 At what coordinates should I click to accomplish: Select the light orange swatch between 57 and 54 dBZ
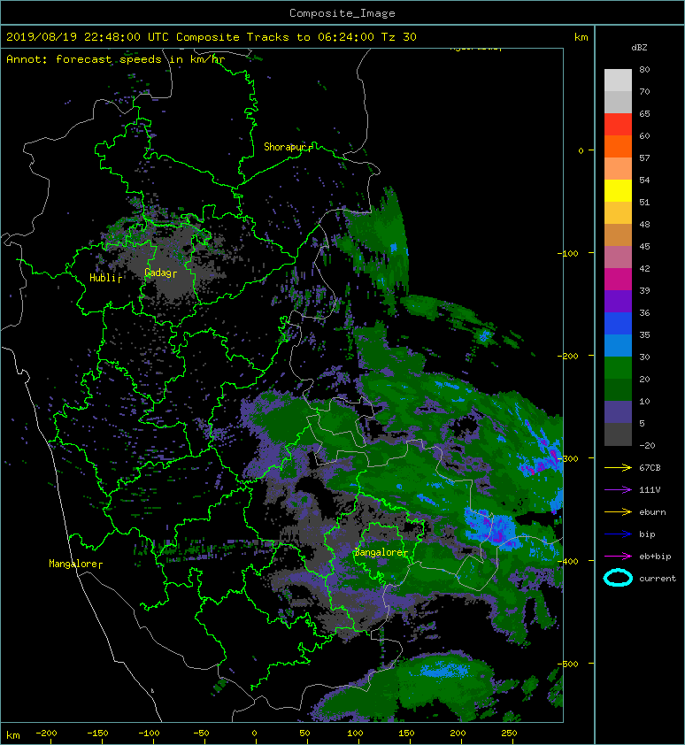click(618, 169)
